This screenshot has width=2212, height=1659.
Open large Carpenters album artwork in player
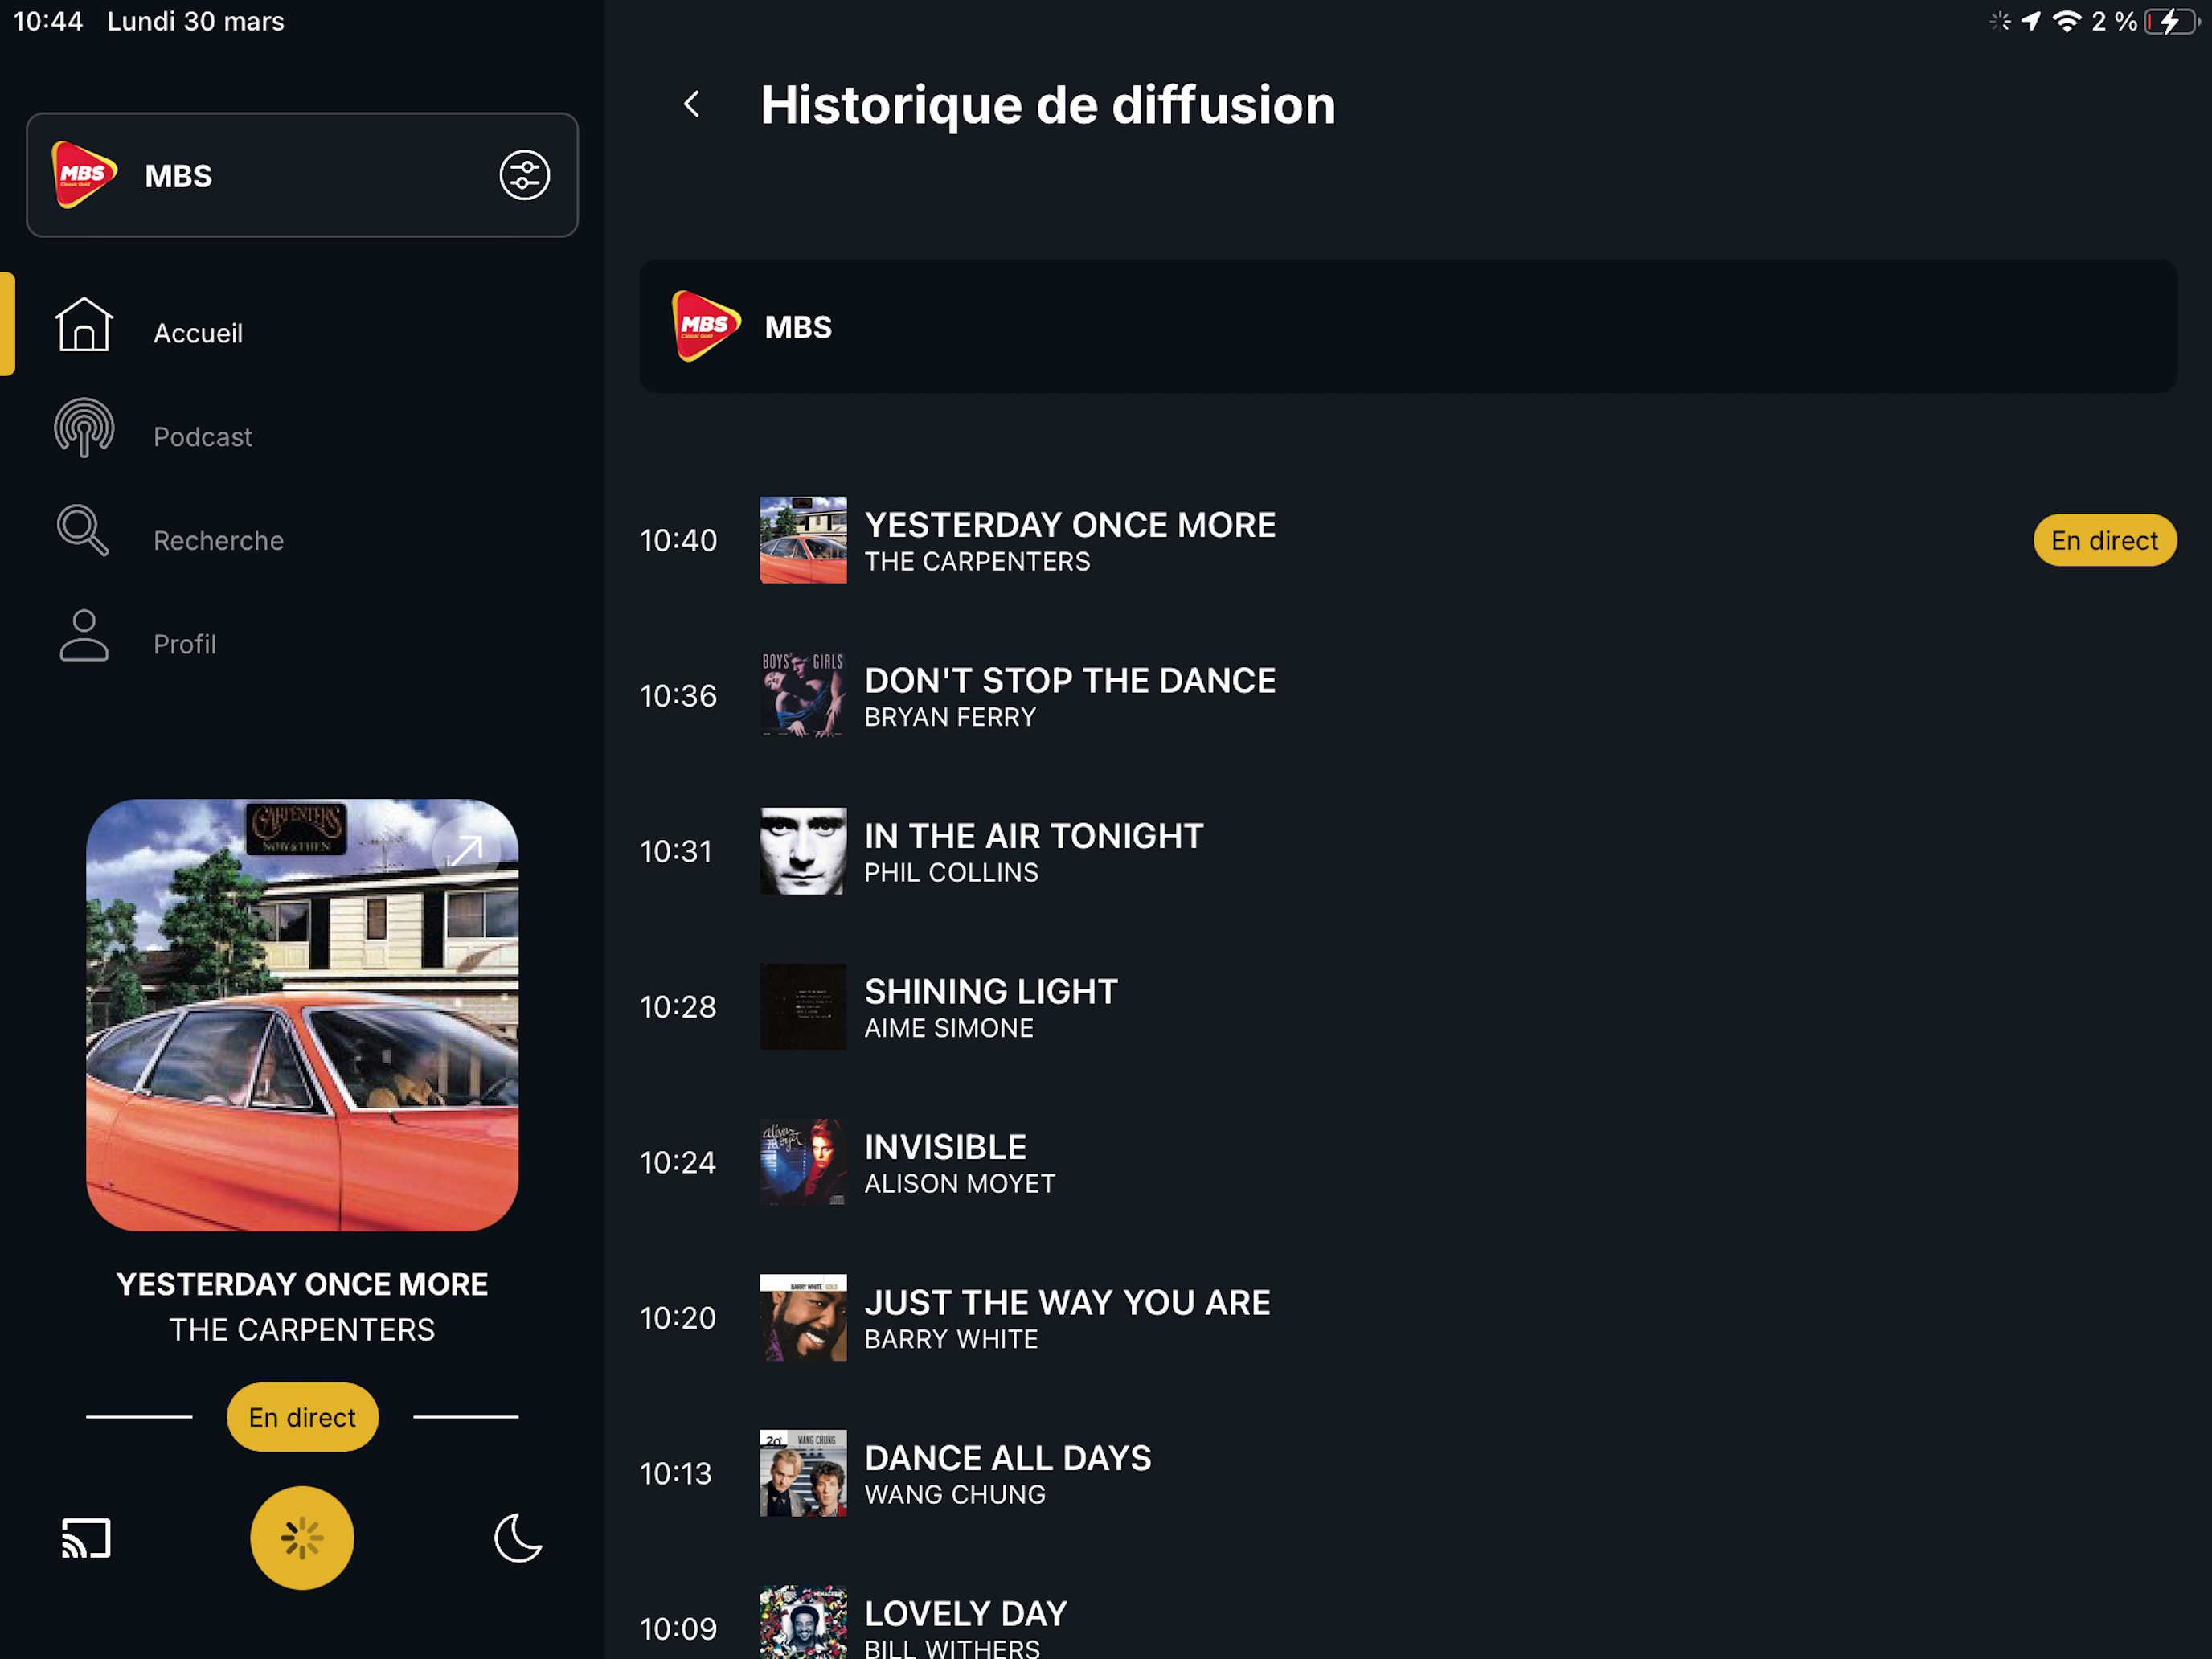(x=302, y=1015)
